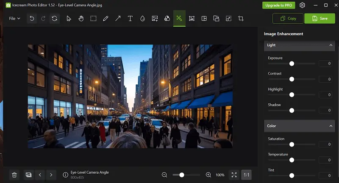Click the city street photo on canvas
Viewport: 339px width, 183px height.
click(130, 96)
